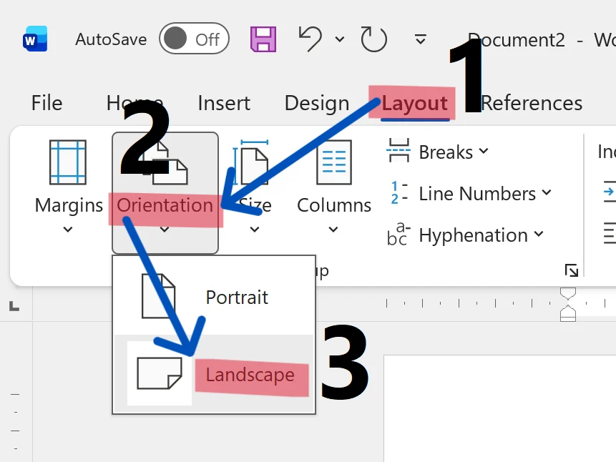Open Customize Quick Access Toolbar dropdown

pos(421,39)
